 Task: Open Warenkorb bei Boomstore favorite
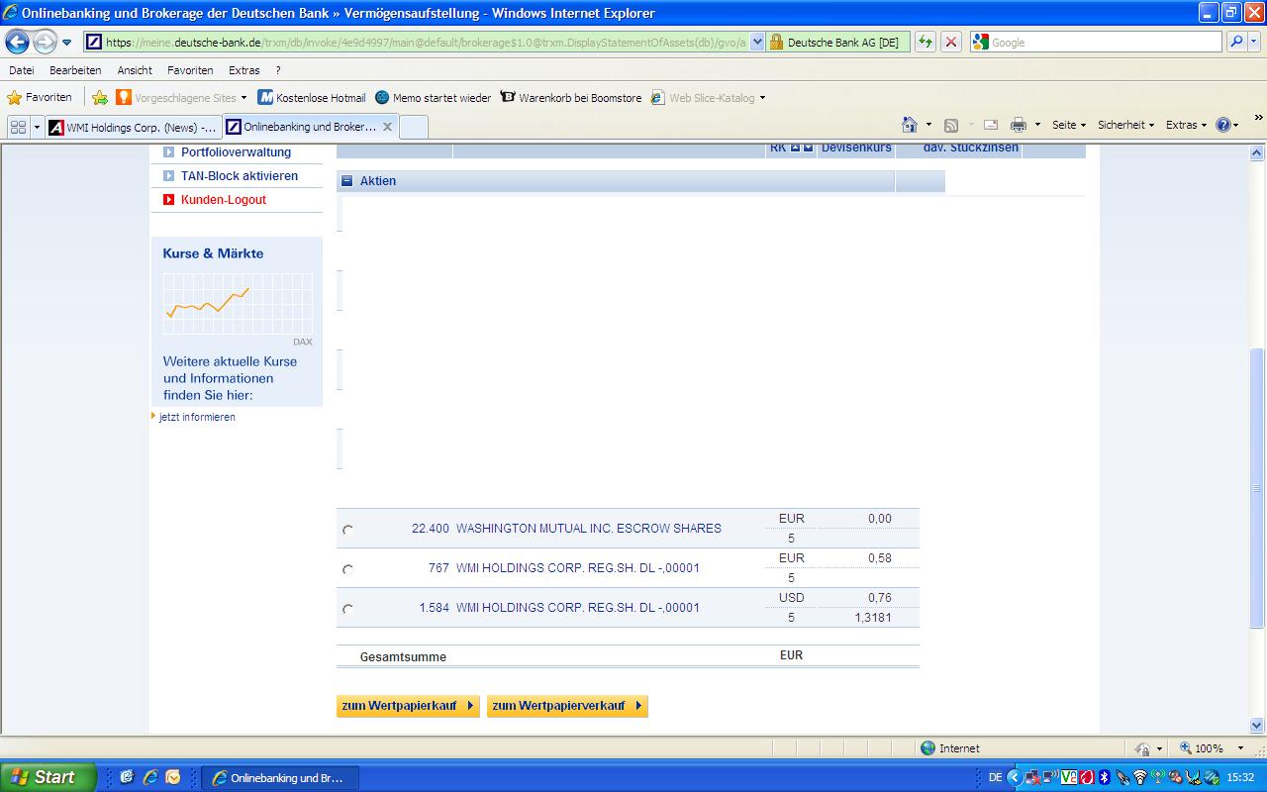(571, 98)
